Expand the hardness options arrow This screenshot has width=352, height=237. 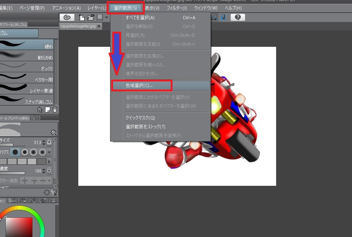coord(49,161)
